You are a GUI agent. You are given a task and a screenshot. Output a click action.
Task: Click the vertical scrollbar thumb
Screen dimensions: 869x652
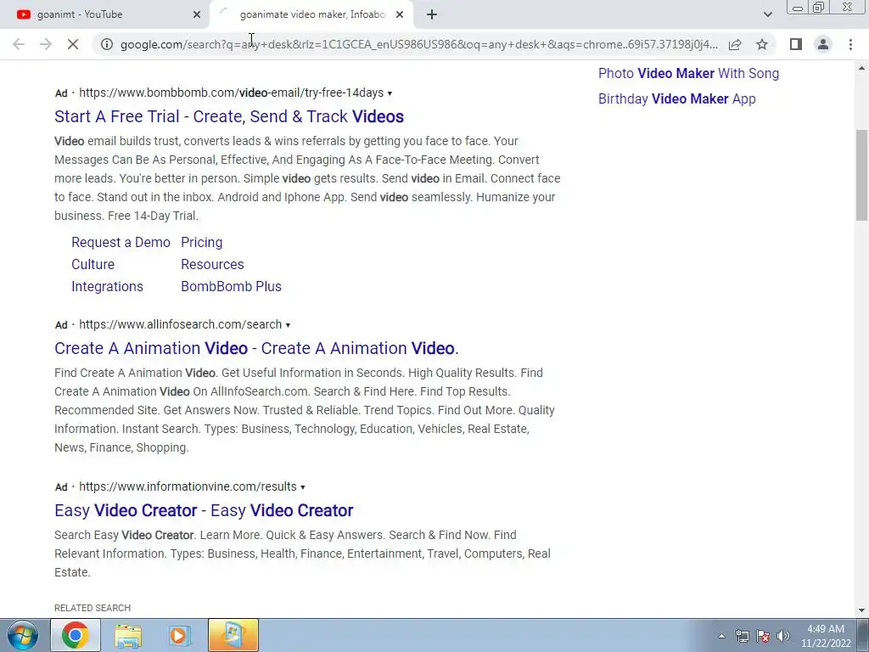click(862, 175)
